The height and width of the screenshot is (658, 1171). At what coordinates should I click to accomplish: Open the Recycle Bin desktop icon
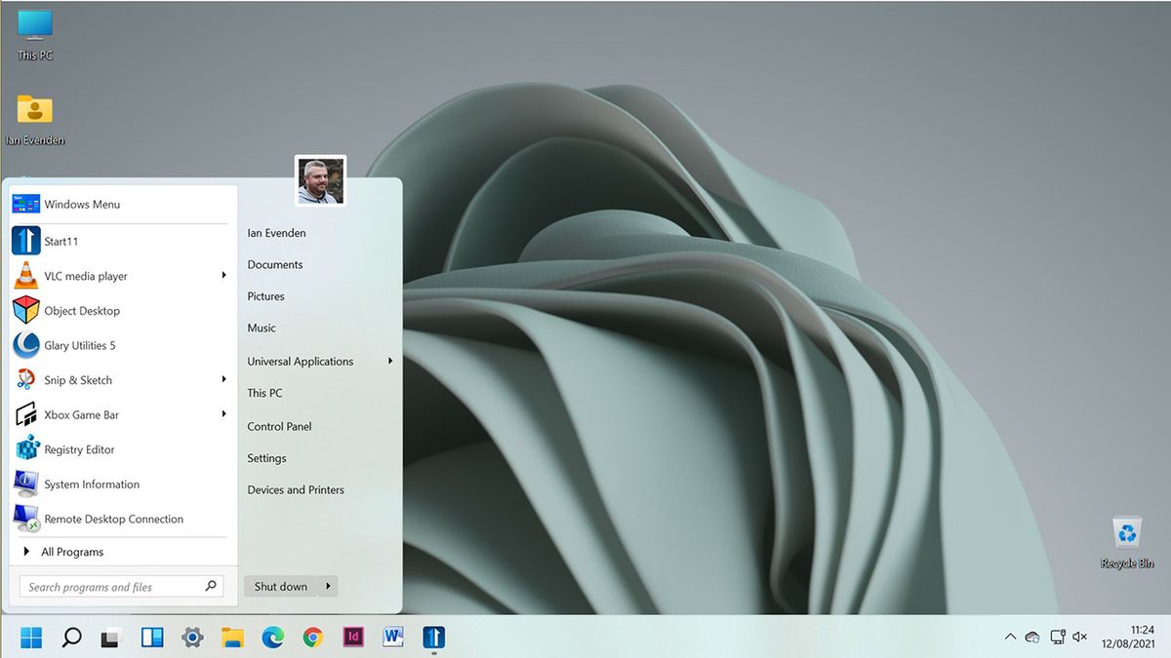click(x=1127, y=542)
